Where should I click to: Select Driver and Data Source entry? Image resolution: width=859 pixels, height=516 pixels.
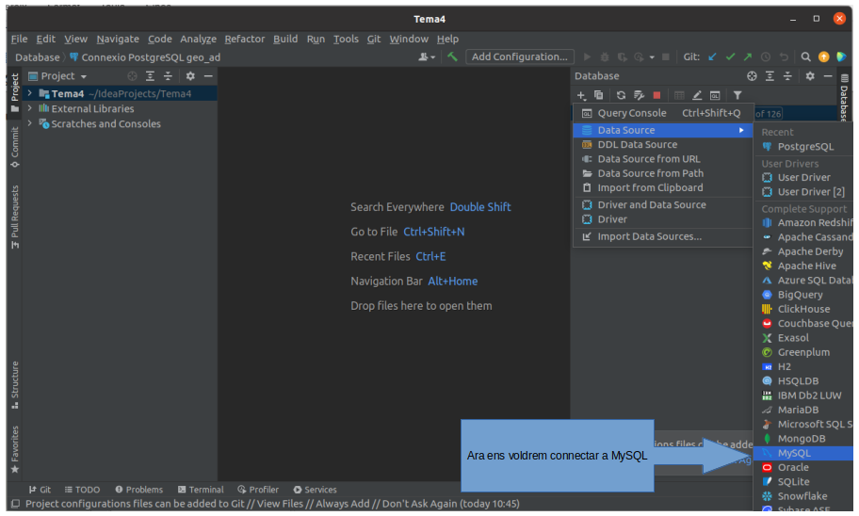pos(663,205)
